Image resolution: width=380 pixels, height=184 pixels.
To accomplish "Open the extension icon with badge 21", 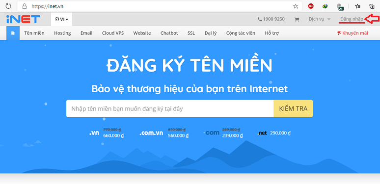I will [340, 7].
